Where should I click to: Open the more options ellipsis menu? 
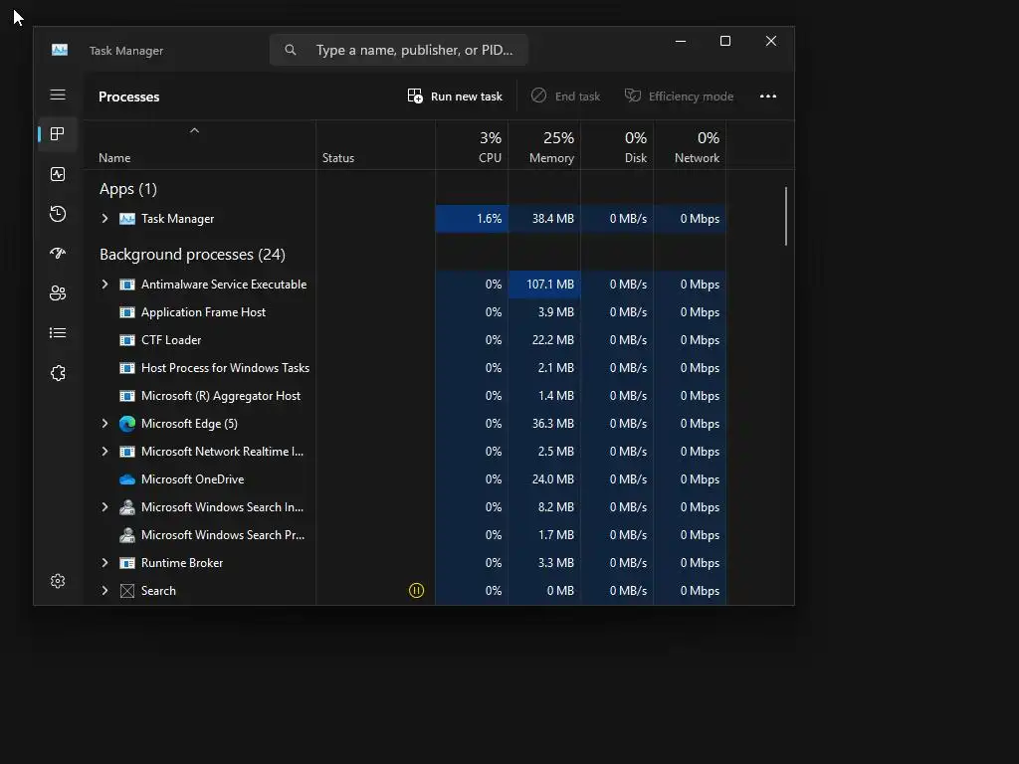768,96
